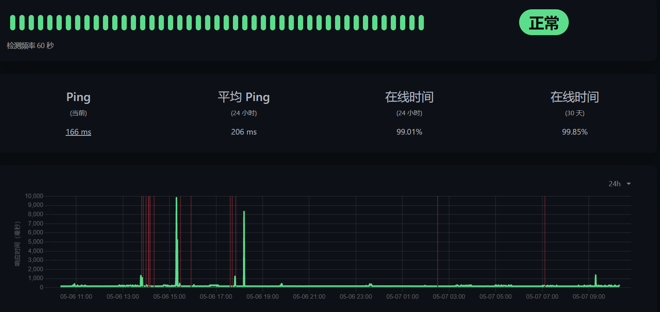The image size is (660, 312).
Task: Click the 166 ms current ping link
Action: (x=78, y=132)
